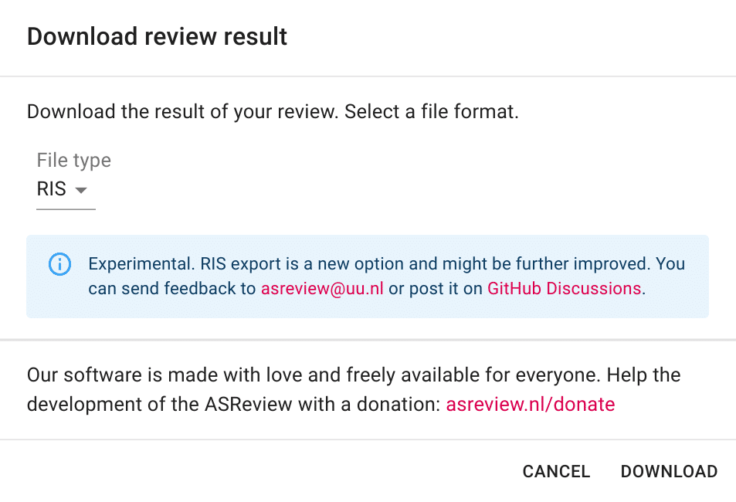Click the Download review result title
Image resolution: width=736 pixels, height=502 pixels.
point(156,36)
